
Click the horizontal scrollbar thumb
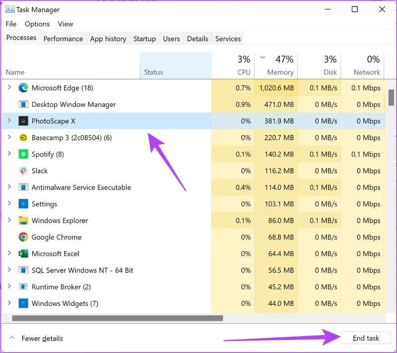(x=118, y=318)
